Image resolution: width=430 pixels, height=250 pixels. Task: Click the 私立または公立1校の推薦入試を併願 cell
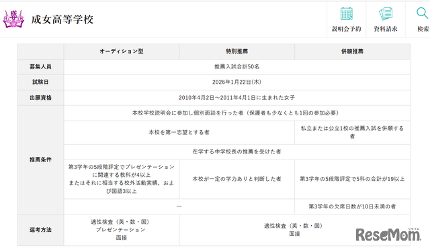(x=352, y=133)
